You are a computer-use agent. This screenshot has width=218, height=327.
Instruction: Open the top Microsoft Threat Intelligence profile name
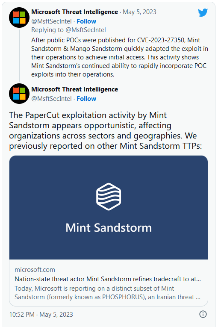[x=74, y=12]
